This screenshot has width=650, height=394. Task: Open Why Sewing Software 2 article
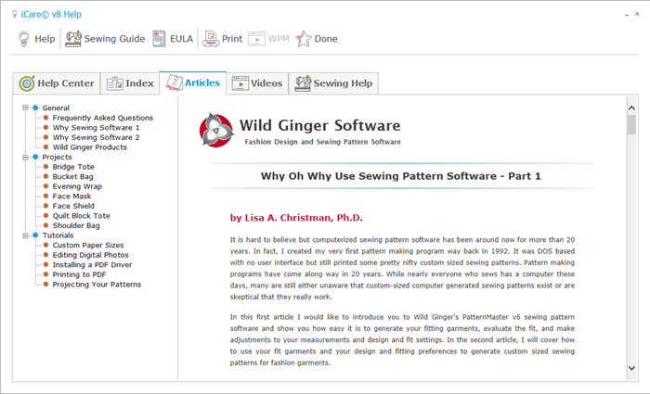96,137
